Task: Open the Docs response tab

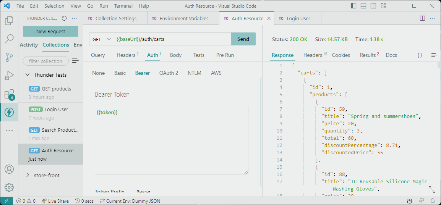Action: click(391, 55)
